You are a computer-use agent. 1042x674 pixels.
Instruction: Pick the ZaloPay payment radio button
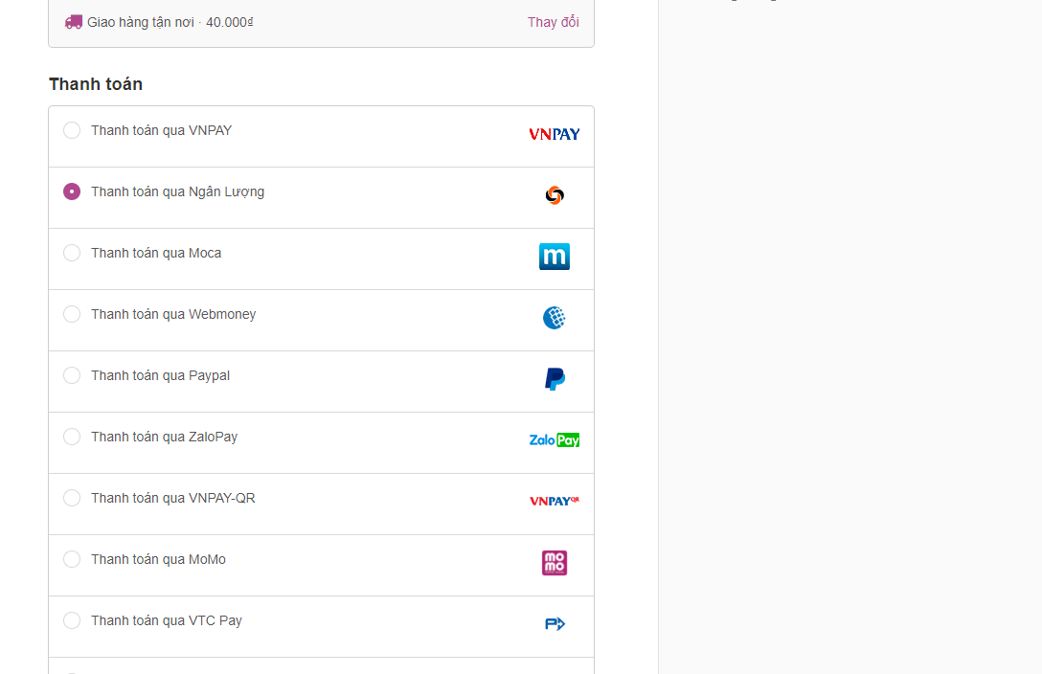pyautogui.click(x=72, y=437)
